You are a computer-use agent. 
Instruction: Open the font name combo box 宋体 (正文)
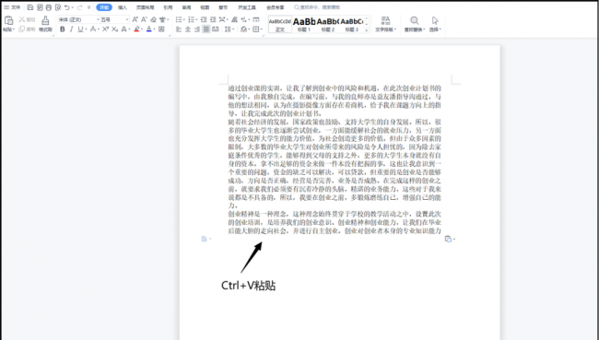[78, 19]
